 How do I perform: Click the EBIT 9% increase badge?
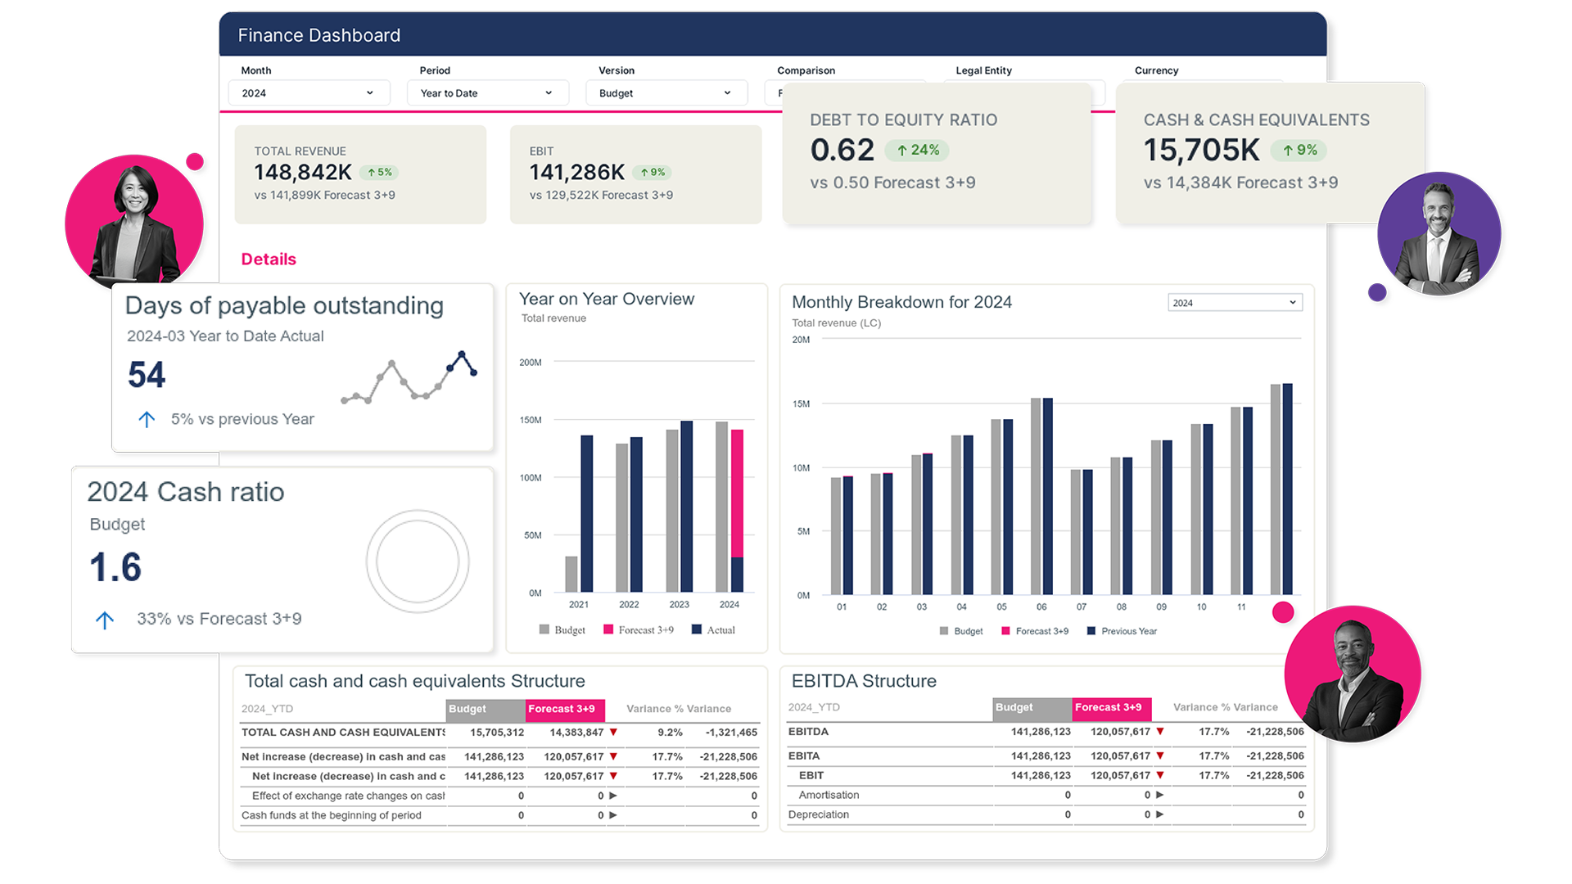[653, 173]
